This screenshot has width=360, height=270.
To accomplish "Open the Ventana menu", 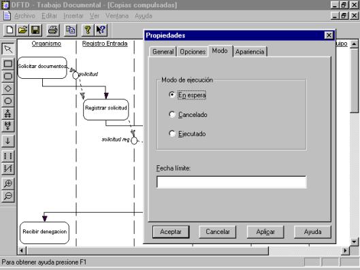I will [117, 16].
